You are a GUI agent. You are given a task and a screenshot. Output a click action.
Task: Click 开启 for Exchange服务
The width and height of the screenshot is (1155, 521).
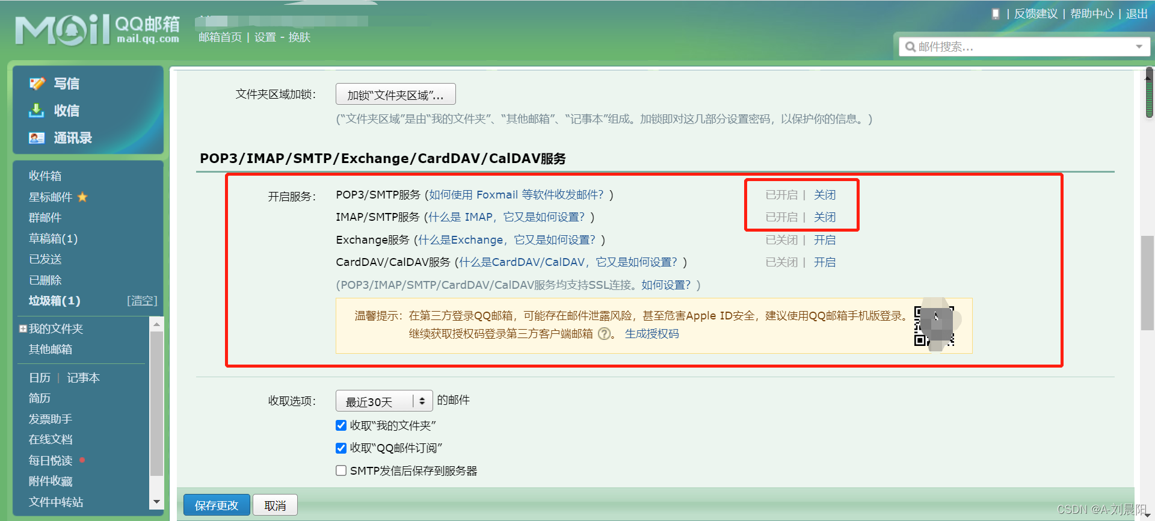[825, 240]
